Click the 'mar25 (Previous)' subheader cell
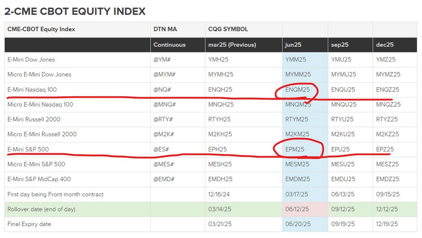Screen dimensions: 422x238 232,45
